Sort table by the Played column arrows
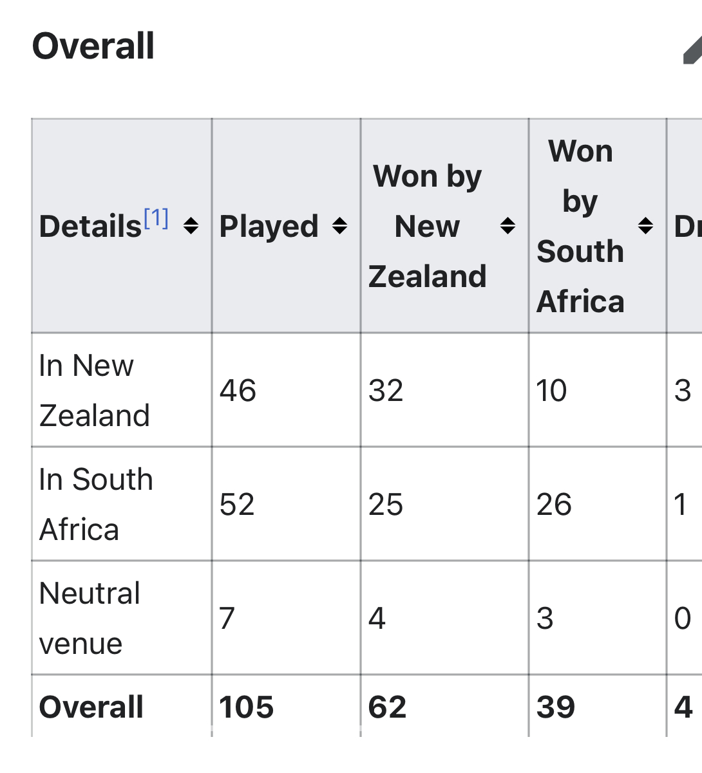This screenshot has height=773, width=702. 339,226
